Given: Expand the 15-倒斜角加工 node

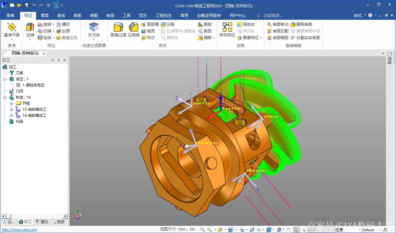Looking at the screenshot, I should pyautogui.click(x=12, y=110).
